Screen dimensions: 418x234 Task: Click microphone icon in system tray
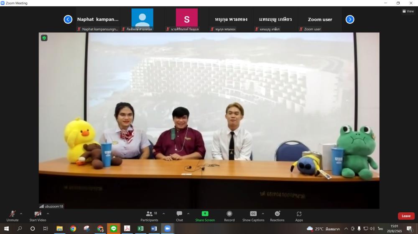pos(359,229)
